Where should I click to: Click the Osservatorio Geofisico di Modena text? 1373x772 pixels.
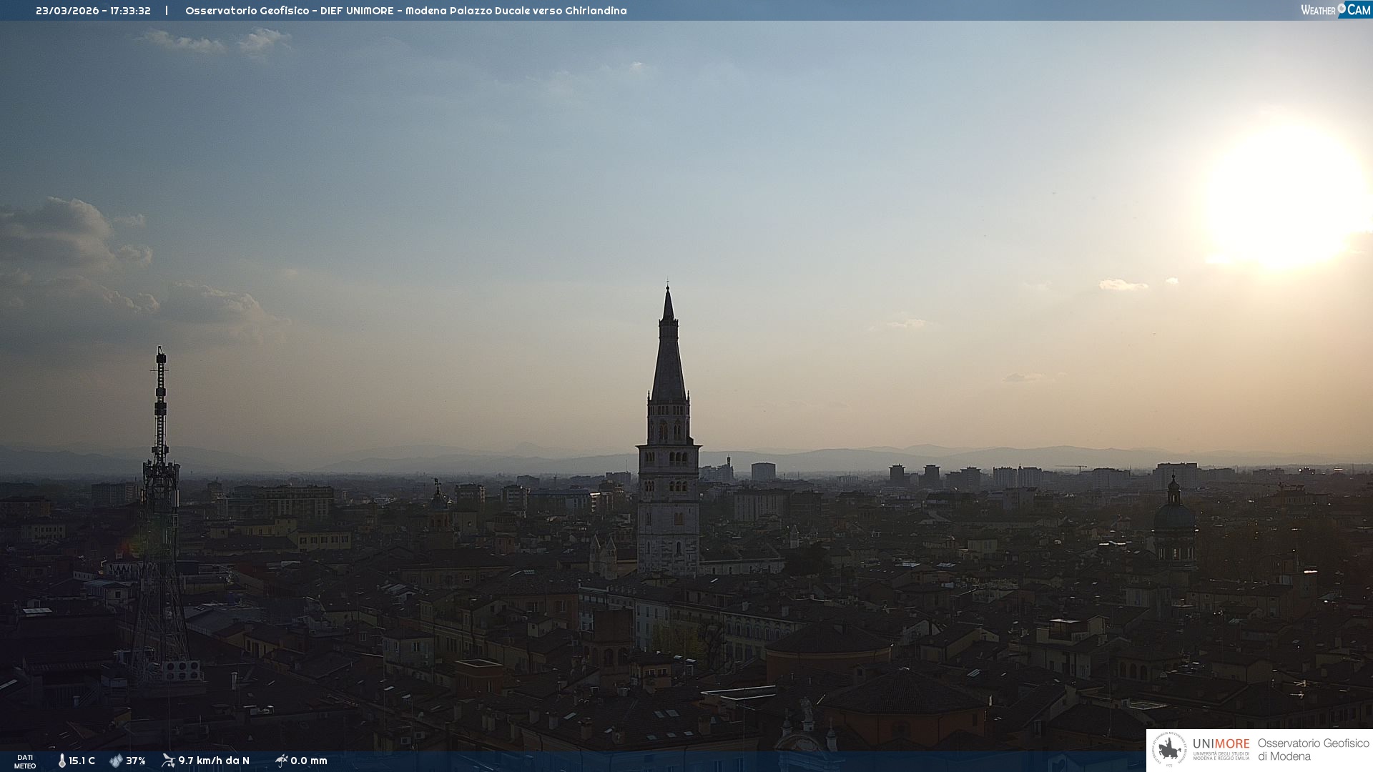[1313, 750]
